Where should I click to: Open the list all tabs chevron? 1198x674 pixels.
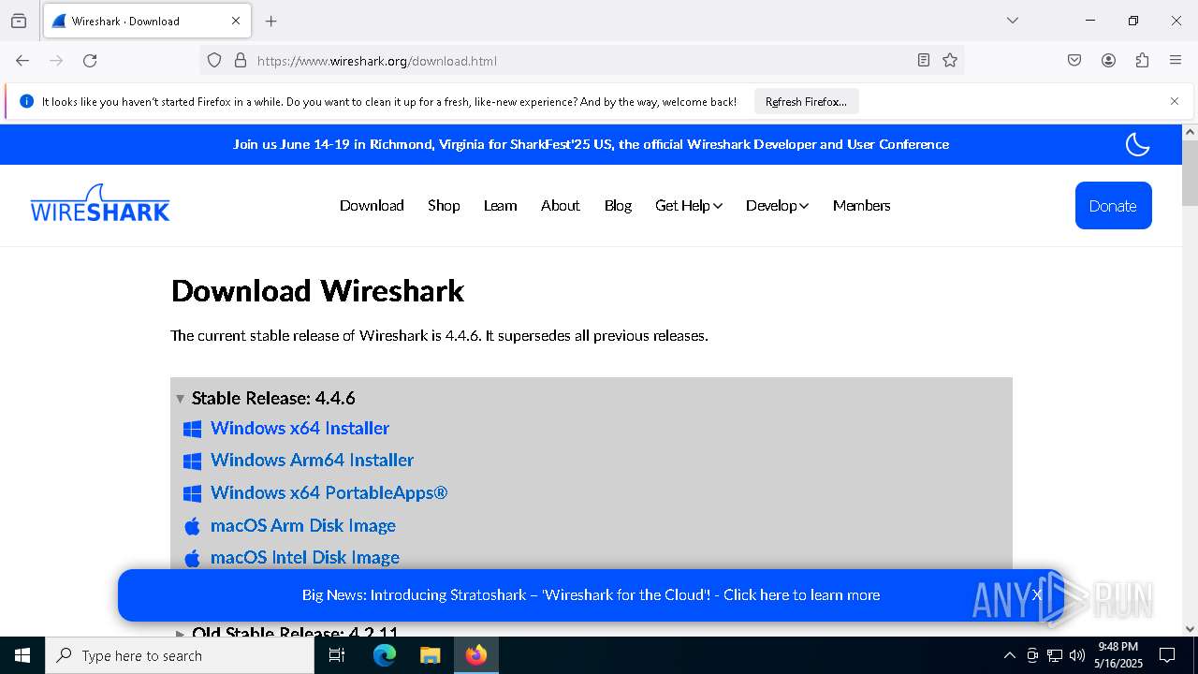(1013, 21)
